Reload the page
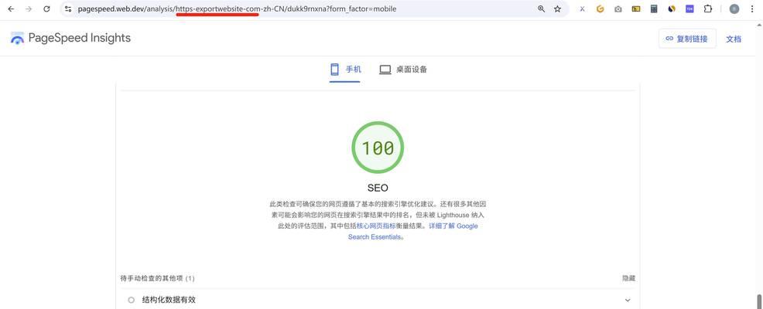This screenshot has height=309, width=763. (46, 8)
